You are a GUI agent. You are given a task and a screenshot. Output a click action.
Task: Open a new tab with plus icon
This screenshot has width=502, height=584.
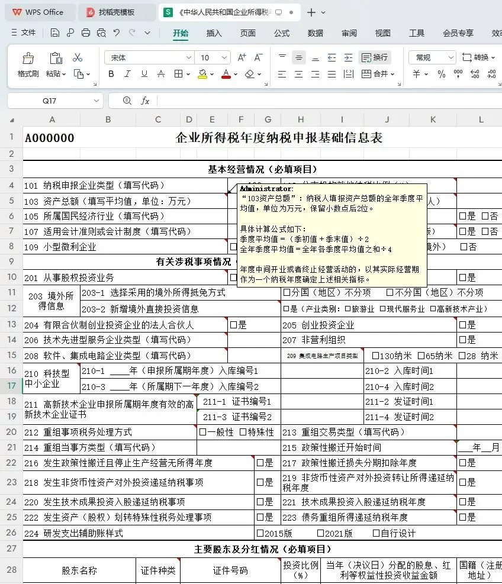(x=311, y=12)
